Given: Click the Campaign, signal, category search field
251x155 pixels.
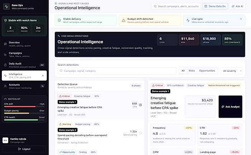Looking at the screenshot, I should tap(117, 71).
